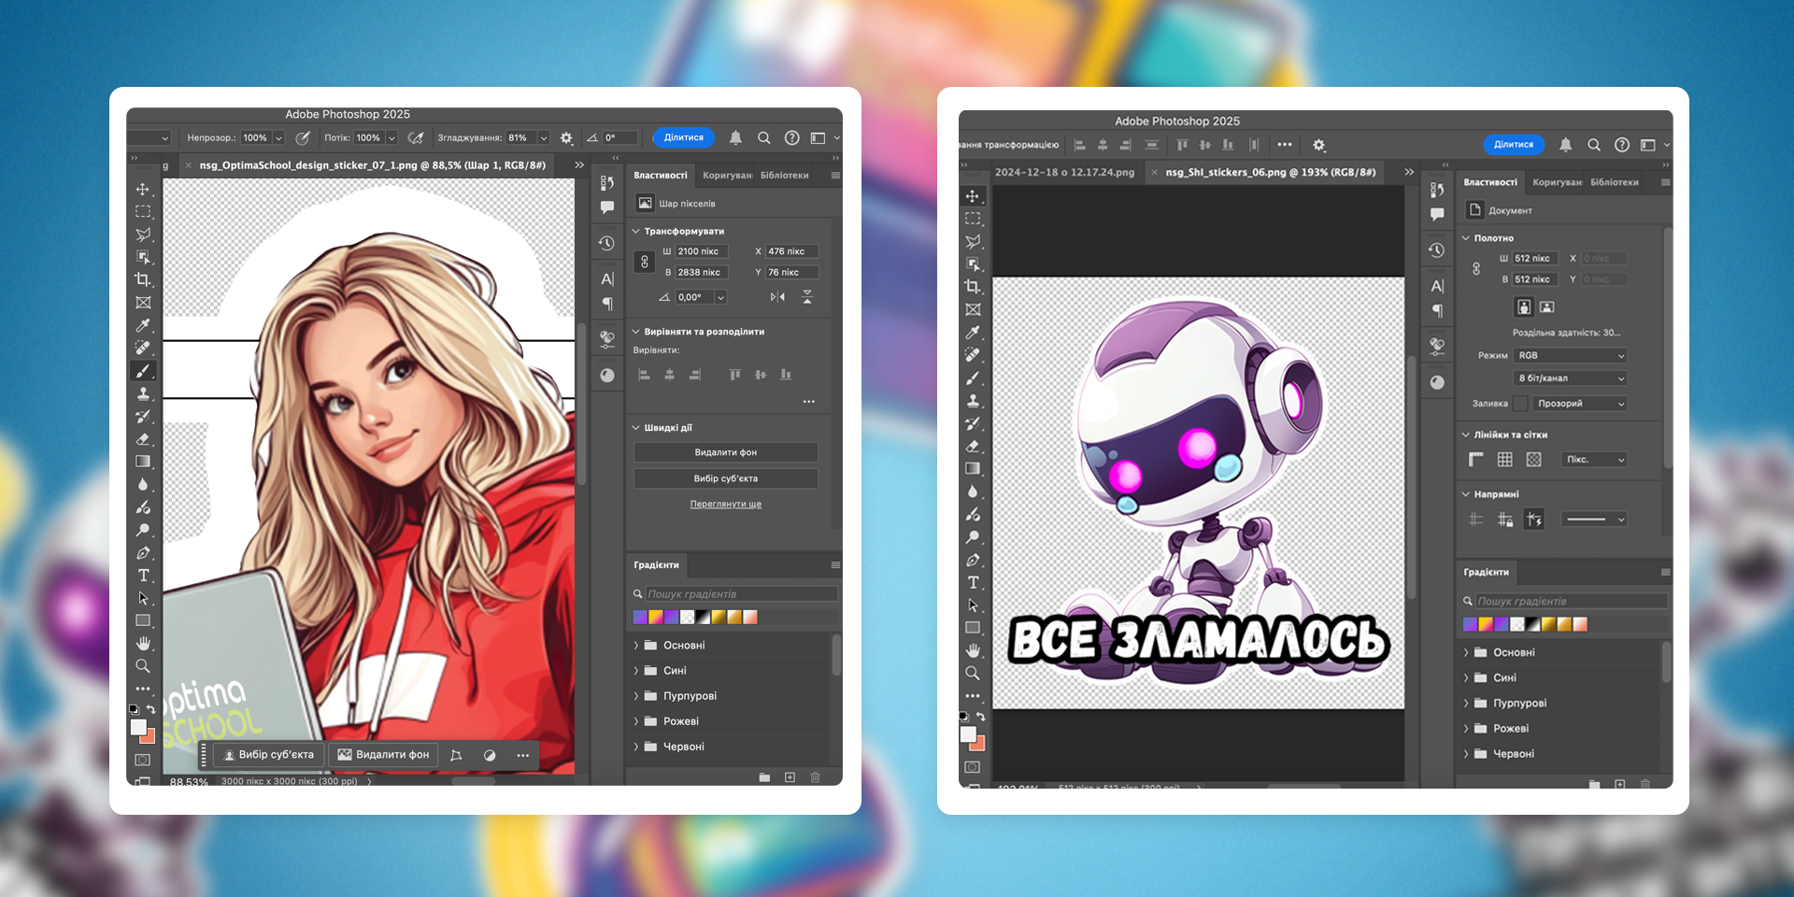Pick the Crop tool in the left window toolbar
The image size is (1794, 897).
tap(143, 279)
